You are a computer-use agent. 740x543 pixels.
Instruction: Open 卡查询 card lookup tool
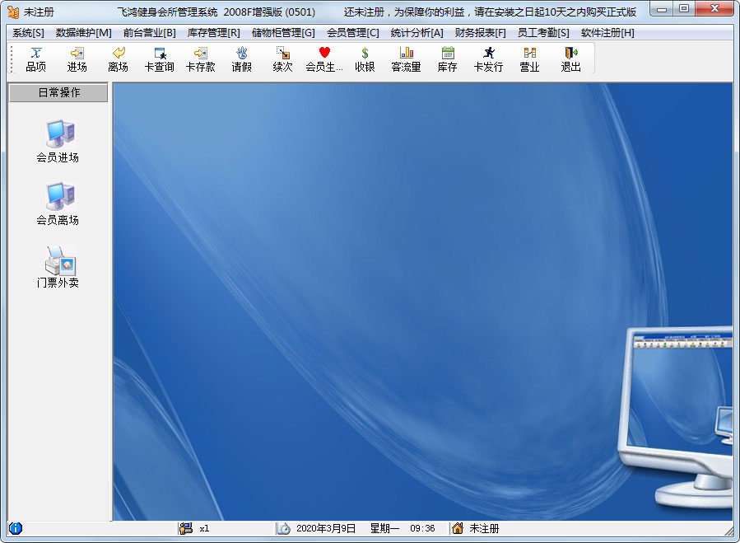pos(160,59)
